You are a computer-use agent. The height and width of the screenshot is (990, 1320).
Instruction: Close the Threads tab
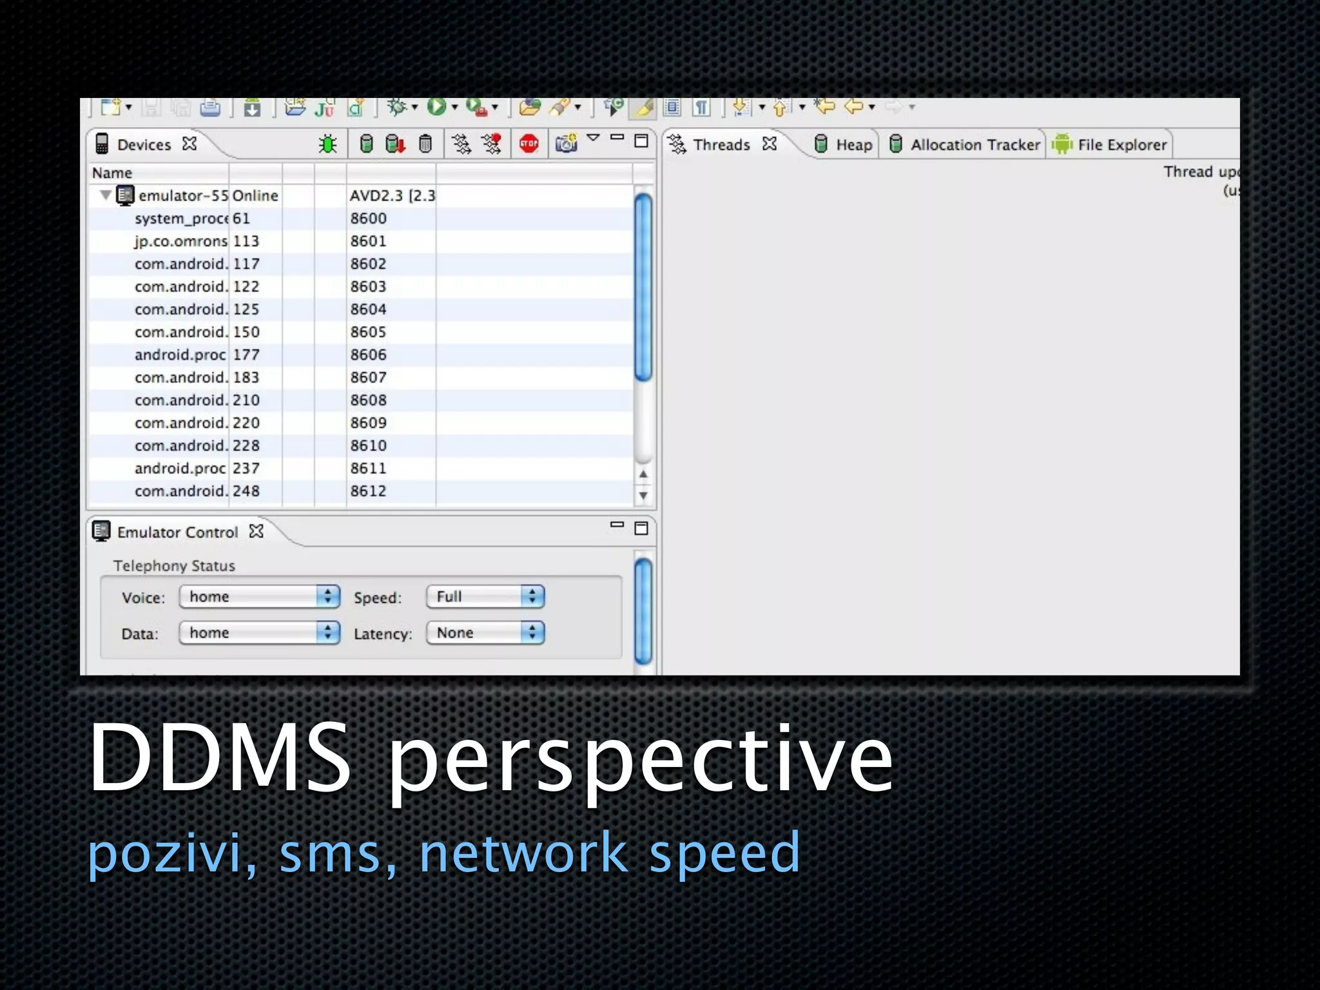click(x=770, y=144)
